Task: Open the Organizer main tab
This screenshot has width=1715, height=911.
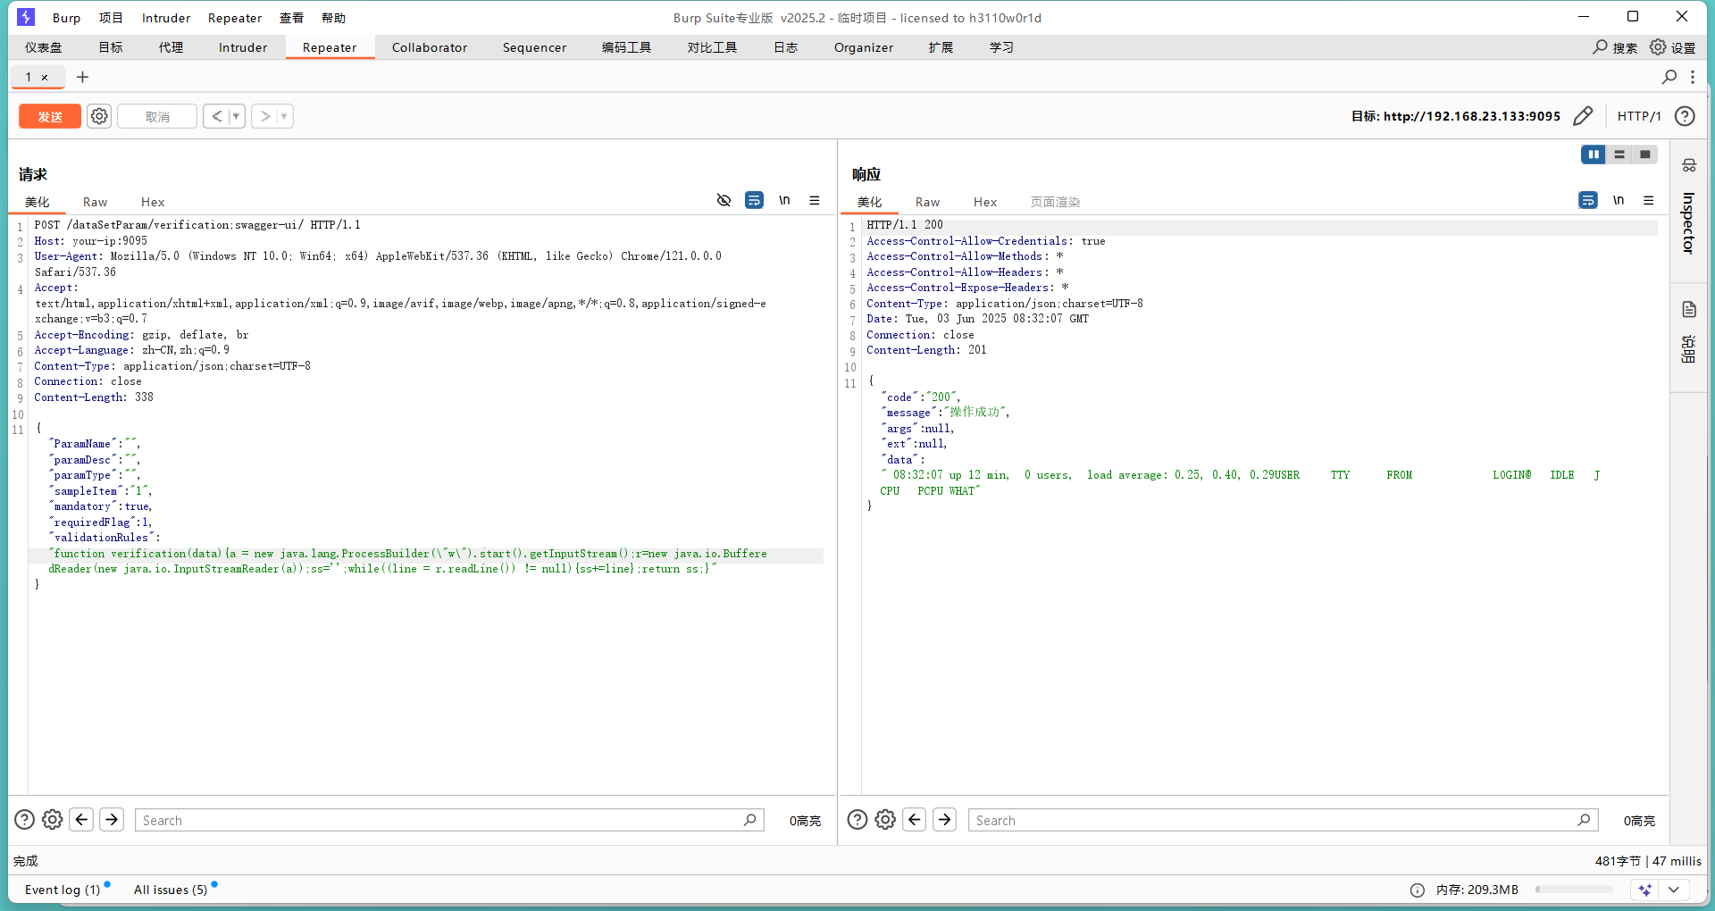Action: point(864,47)
